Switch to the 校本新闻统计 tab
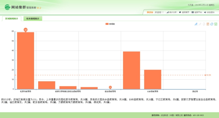Viewport: 219px width, 118px height. point(33,19)
